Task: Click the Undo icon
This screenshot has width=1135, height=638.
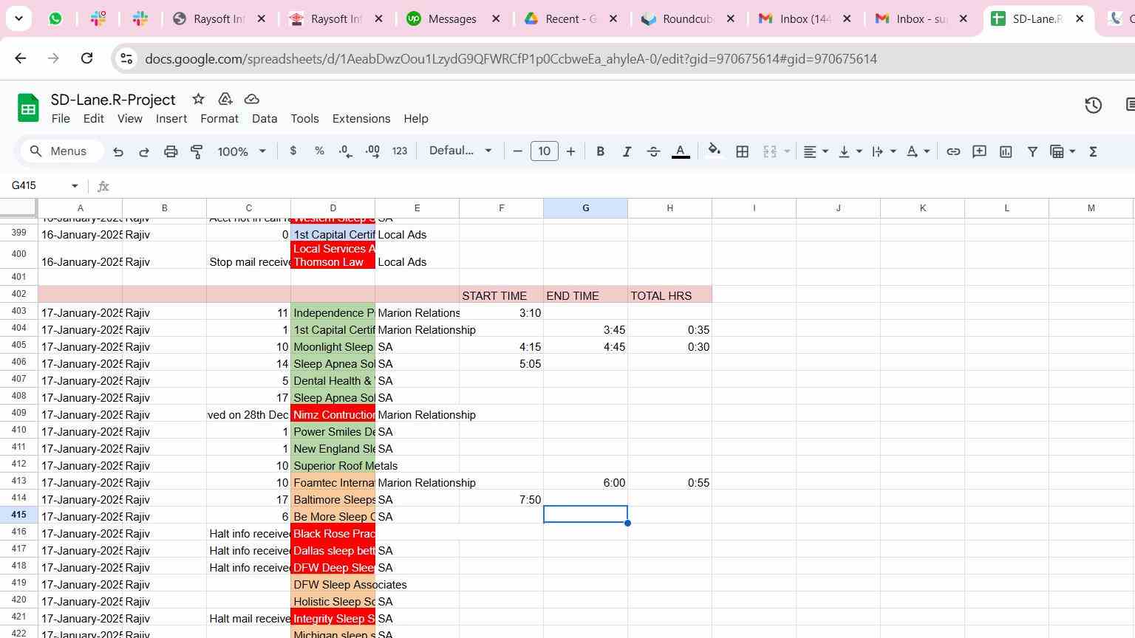Action: click(118, 151)
